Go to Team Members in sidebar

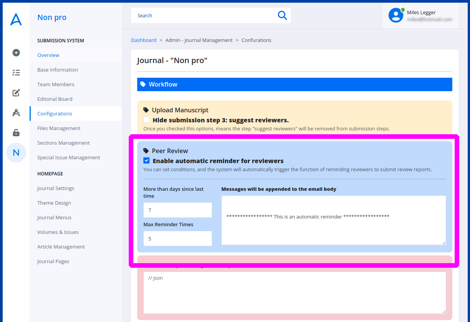(56, 84)
